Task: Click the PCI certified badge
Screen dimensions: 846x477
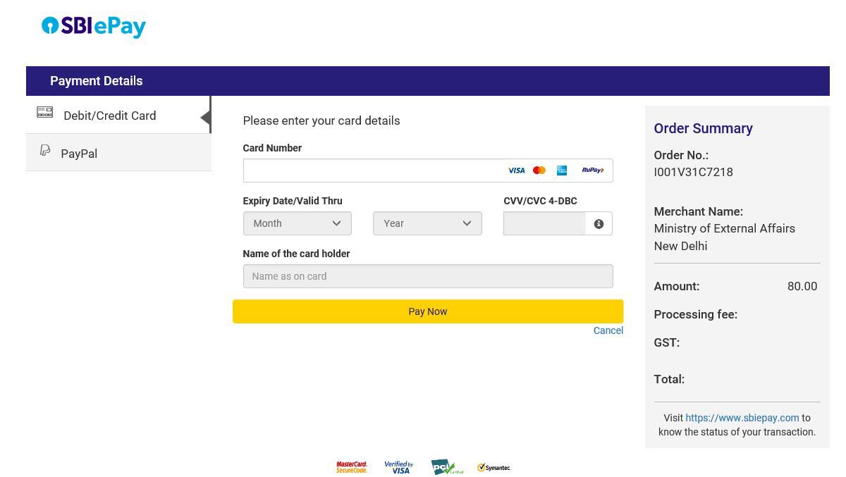Action: pyautogui.click(x=447, y=467)
